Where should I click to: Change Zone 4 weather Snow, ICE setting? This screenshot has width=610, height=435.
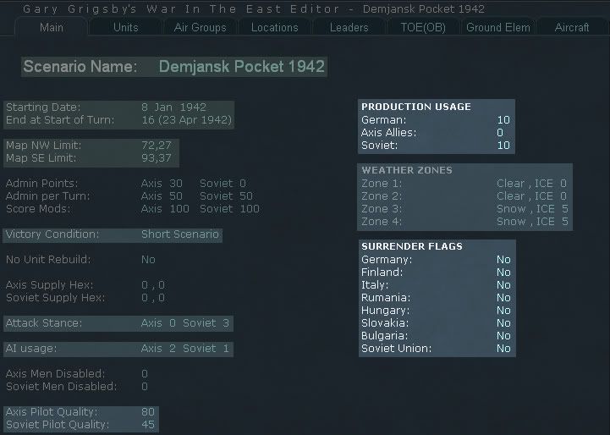click(x=531, y=222)
